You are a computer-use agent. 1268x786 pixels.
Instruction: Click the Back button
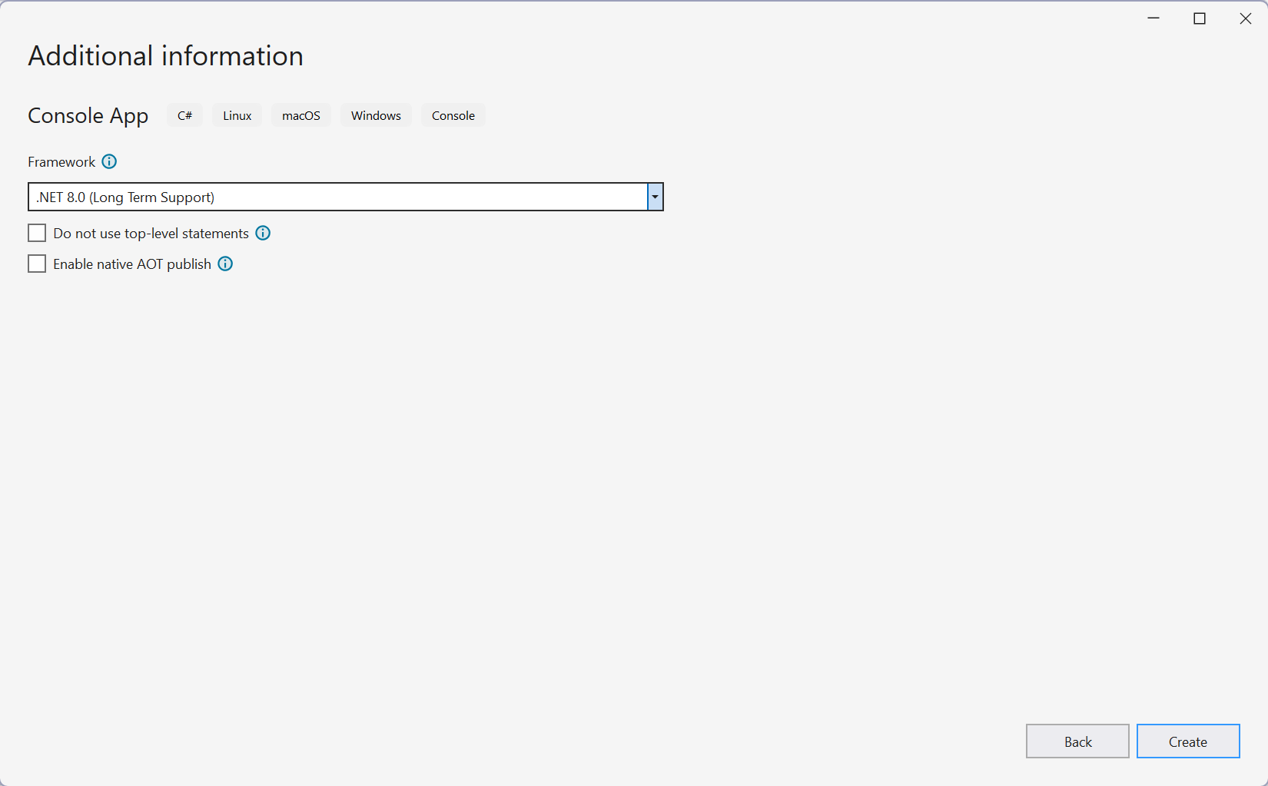coord(1077,741)
